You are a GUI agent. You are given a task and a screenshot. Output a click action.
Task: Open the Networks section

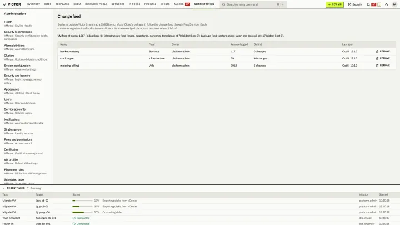click(118, 4)
